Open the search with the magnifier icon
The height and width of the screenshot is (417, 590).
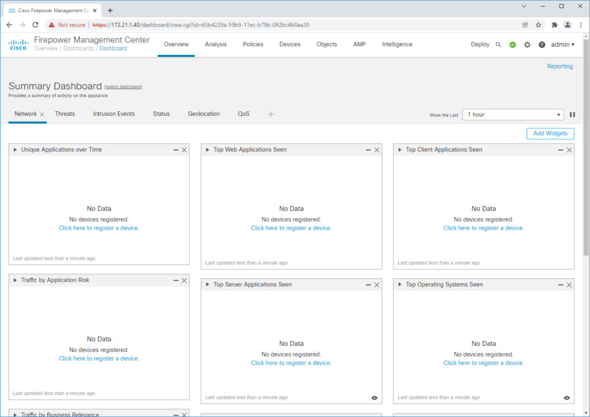[498, 44]
